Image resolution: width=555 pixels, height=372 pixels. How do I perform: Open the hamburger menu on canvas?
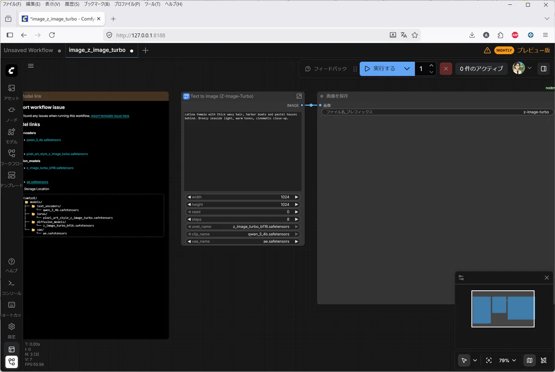click(31, 66)
